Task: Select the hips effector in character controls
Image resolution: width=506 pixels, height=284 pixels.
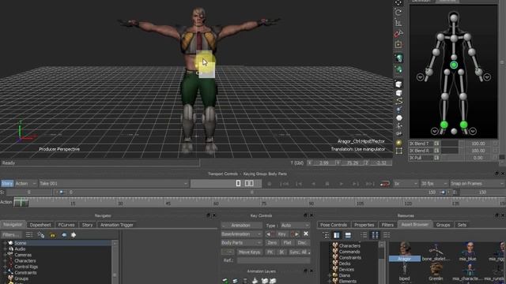Action: click(x=454, y=65)
